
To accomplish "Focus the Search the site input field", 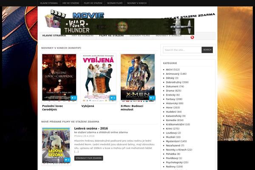I will click(x=182, y=50).
